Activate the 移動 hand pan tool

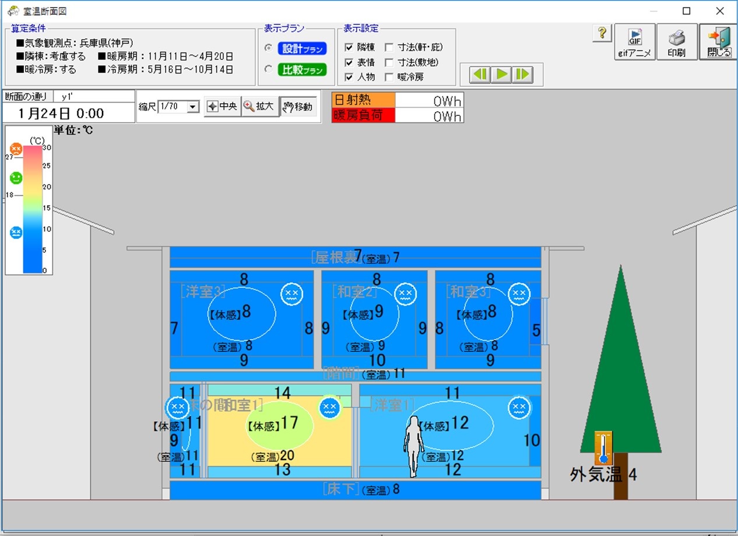(298, 107)
